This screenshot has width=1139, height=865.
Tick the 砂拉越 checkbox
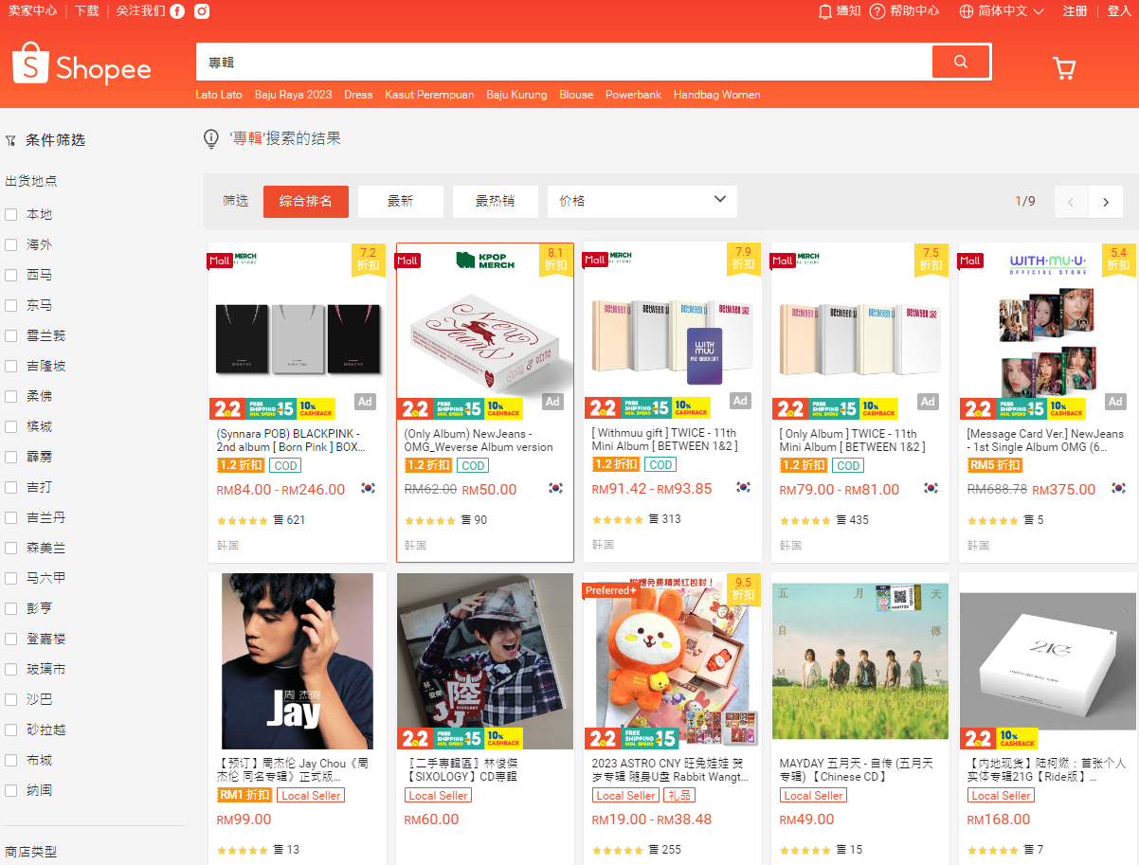click(x=11, y=730)
